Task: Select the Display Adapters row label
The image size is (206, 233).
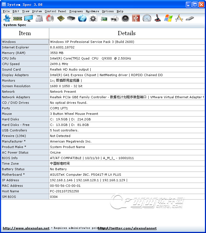Action: (x=25, y=75)
